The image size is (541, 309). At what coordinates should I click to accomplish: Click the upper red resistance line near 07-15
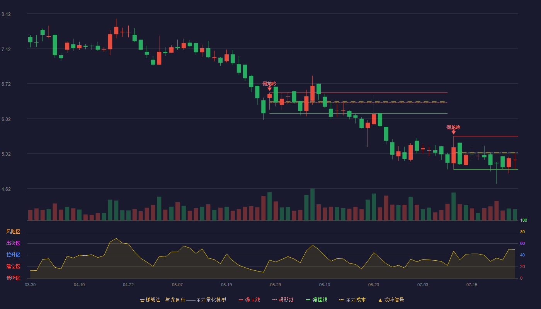coord(486,136)
